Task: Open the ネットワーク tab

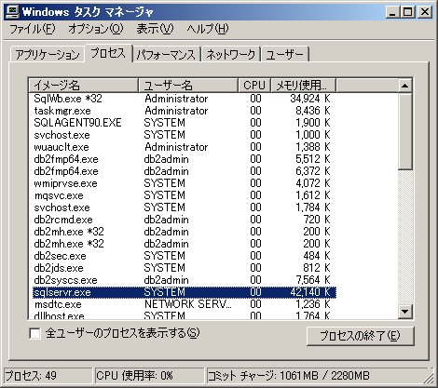Action: pos(230,54)
